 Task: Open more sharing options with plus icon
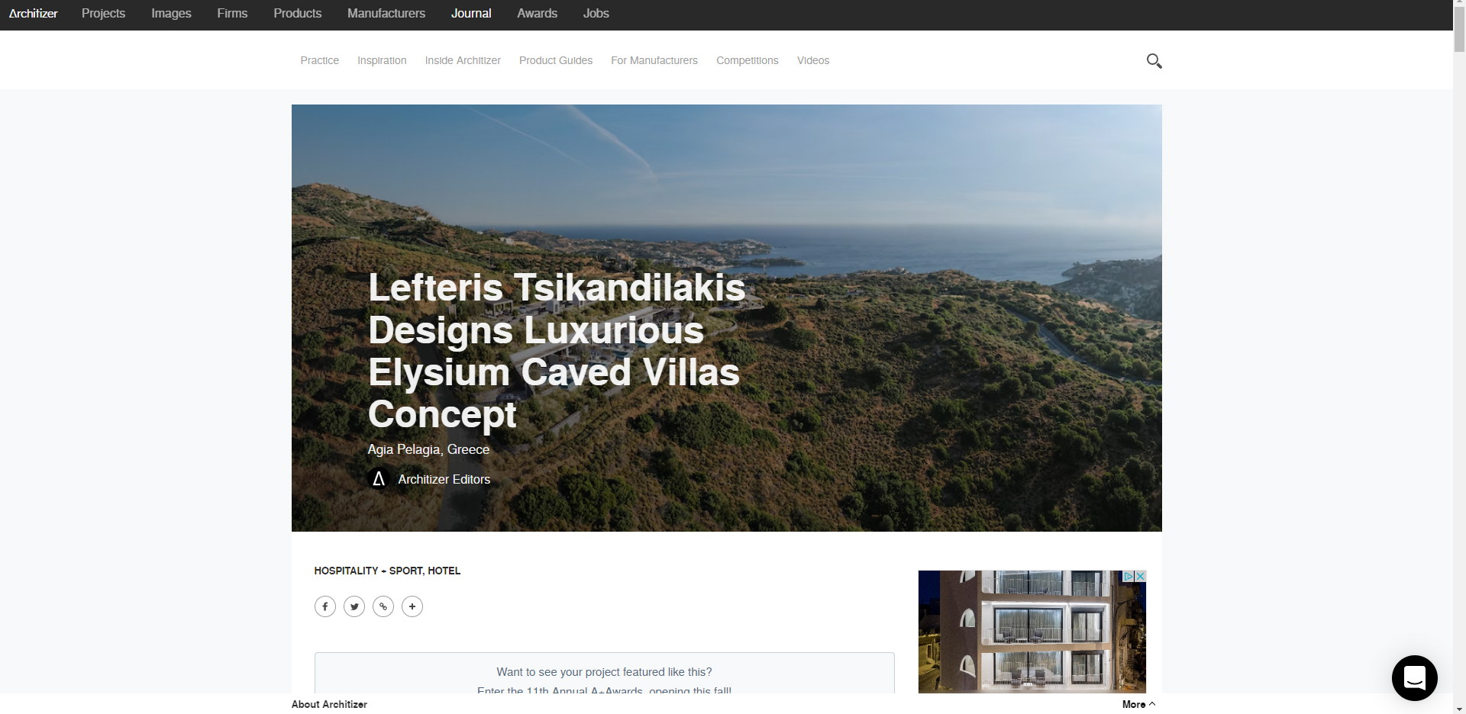[412, 606]
